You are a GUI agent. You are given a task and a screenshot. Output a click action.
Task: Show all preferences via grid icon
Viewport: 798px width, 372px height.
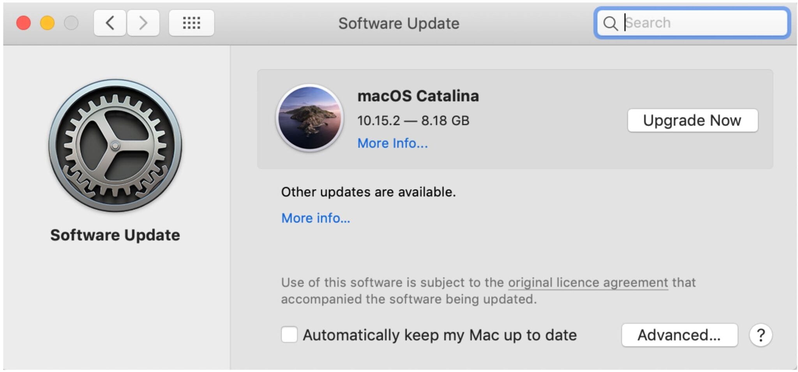[x=191, y=23]
